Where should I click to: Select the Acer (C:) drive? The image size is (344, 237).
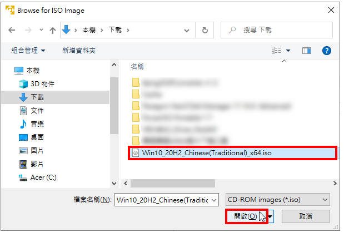point(38,177)
